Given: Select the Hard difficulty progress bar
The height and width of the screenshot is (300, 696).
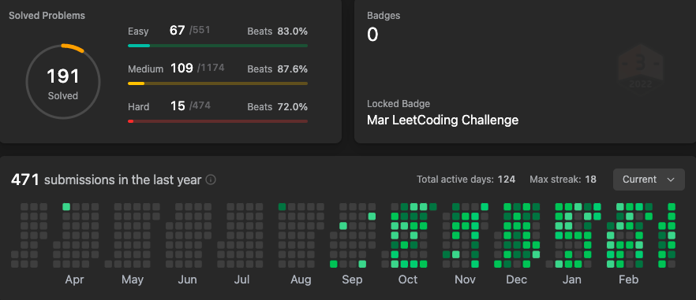Looking at the screenshot, I should point(218,121).
